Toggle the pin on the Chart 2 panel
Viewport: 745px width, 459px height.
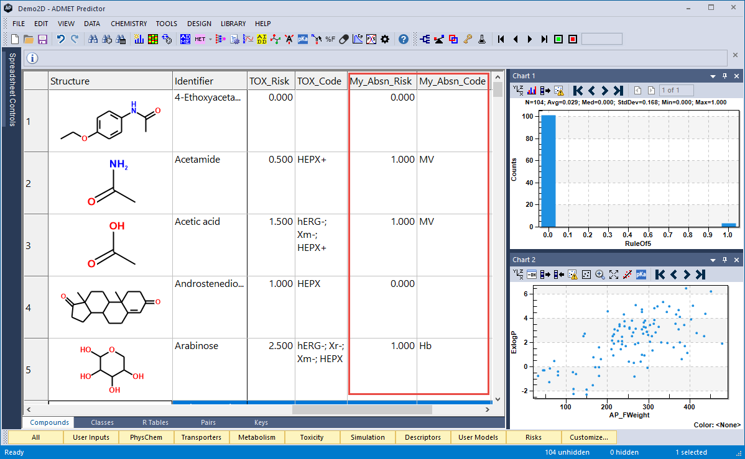[724, 260]
